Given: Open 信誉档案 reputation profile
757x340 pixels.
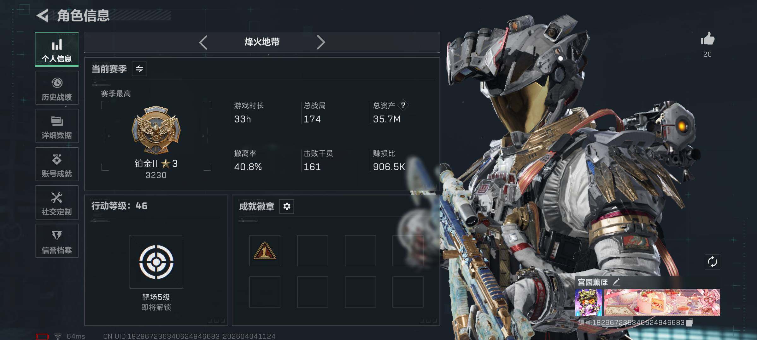Looking at the screenshot, I should coord(57,241).
